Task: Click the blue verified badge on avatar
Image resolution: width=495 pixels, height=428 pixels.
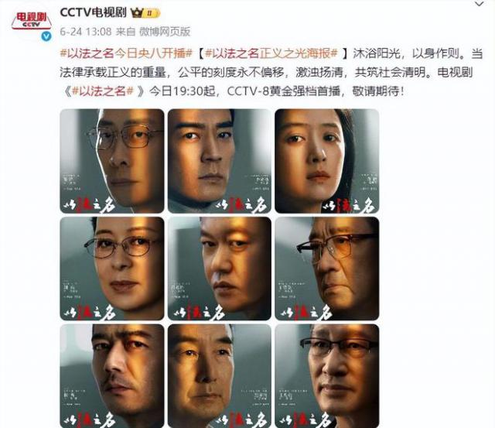Action: [46, 36]
